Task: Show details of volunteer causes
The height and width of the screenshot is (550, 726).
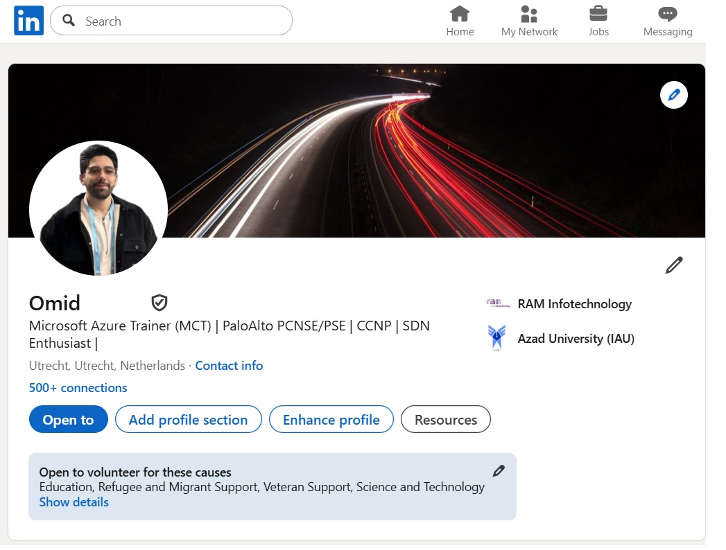Action: pyautogui.click(x=74, y=502)
